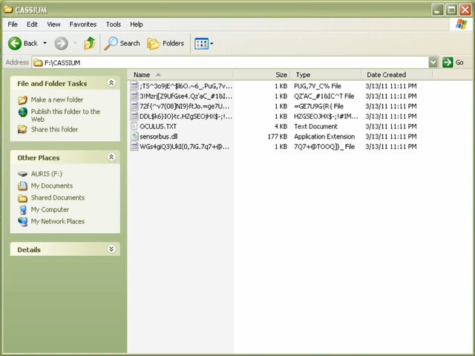Select the sensorbus.dll file icon
The height and width of the screenshot is (356, 475).
tap(134, 136)
